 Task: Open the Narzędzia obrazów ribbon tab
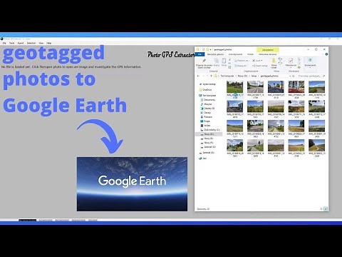[x=268, y=54]
